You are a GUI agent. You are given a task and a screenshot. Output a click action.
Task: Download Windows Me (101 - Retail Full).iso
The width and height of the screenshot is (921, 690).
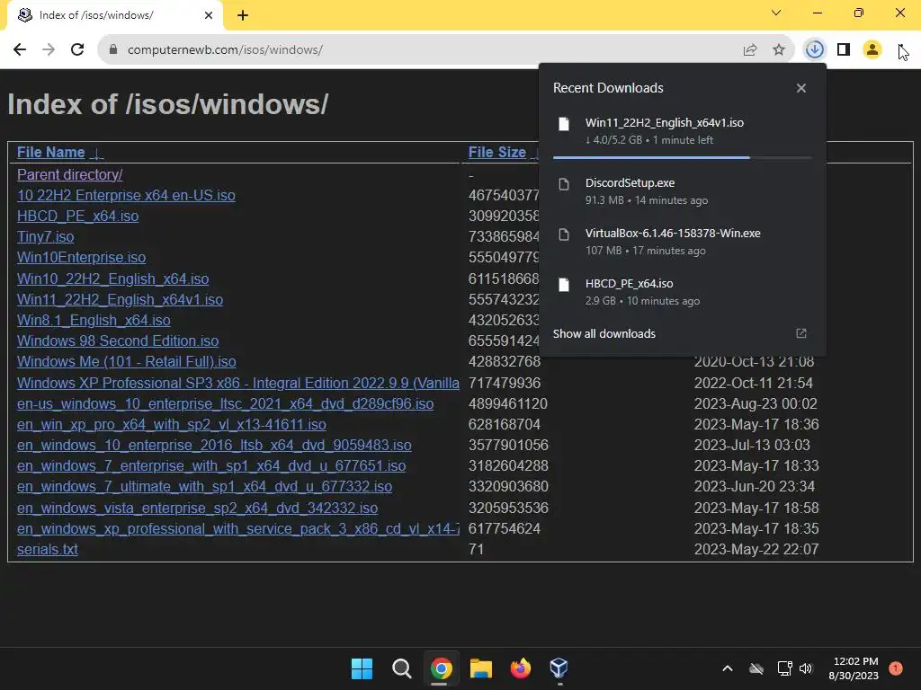126,361
